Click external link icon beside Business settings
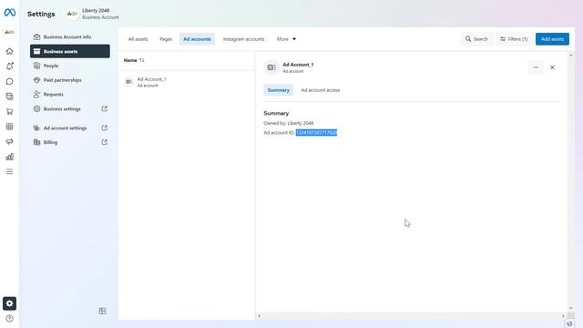This screenshot has height=328, width=583. click(105, 108)
